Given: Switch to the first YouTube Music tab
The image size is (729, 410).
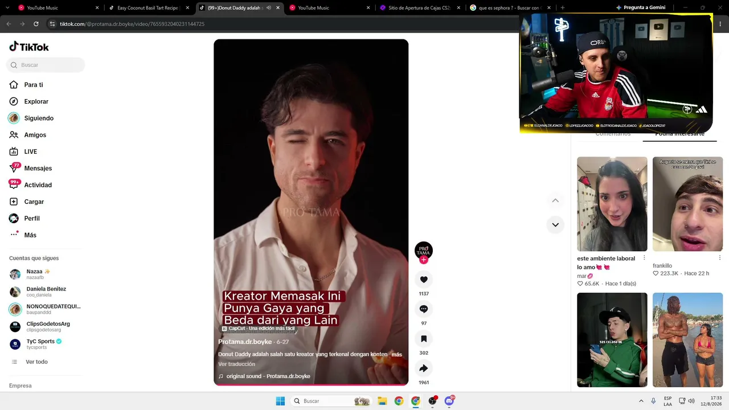Looking at the screenshot, I should coord(59,8).
